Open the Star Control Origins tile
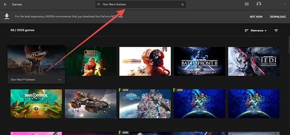This screenshot has width=290, height=135. (36, 104)
